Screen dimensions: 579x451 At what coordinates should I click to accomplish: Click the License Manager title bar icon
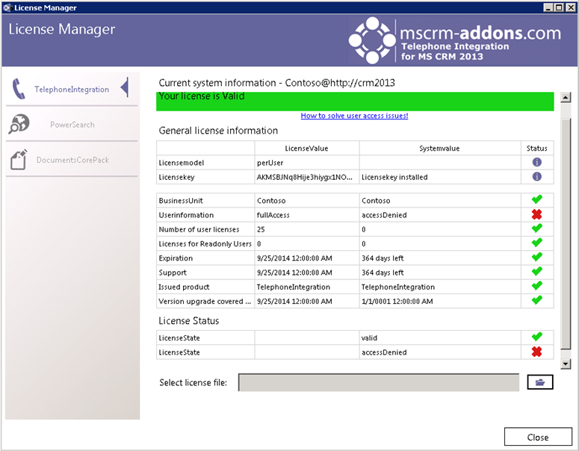point(7,7)
